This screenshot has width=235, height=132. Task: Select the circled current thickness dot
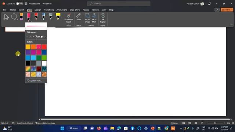[36, 37]
